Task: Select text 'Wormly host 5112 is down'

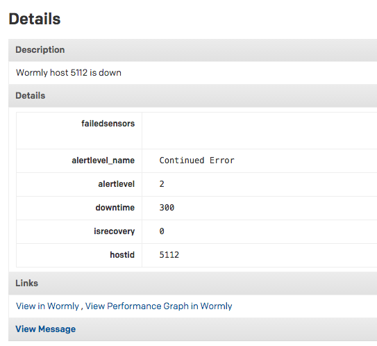Action: [x=69, y=73]
